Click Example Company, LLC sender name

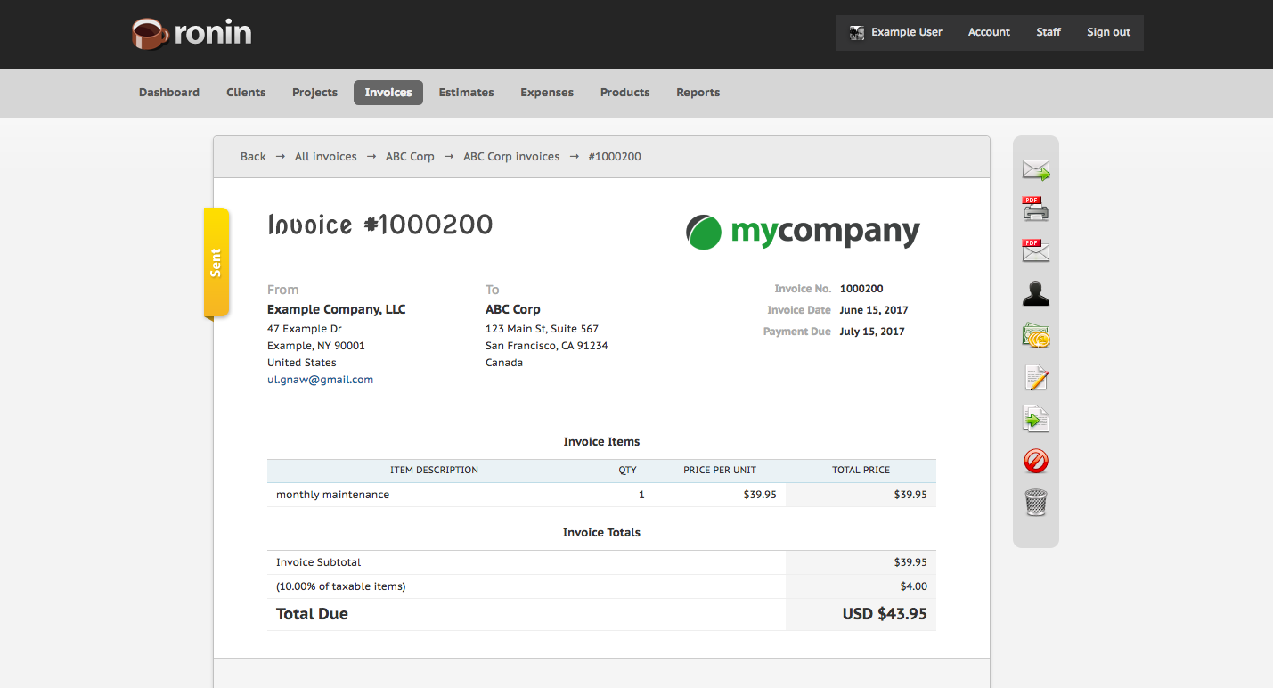click(x=336, y=310)
